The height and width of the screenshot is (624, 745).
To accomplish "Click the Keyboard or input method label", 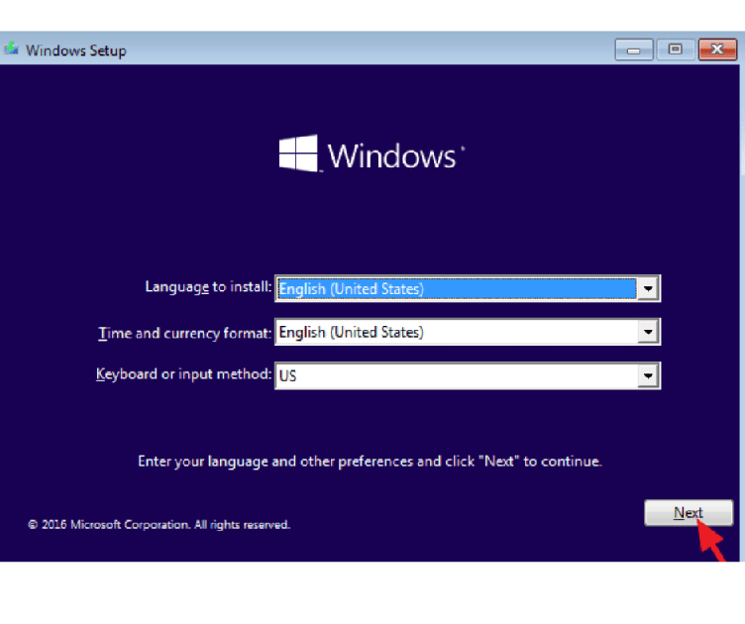I will click(183, 374).
